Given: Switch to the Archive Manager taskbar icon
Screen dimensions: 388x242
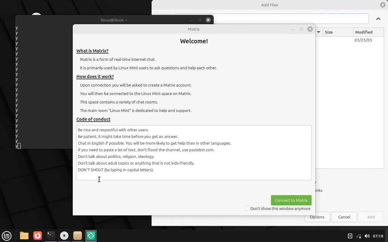Looking at the screenshot, I should (x=78, y=236).
